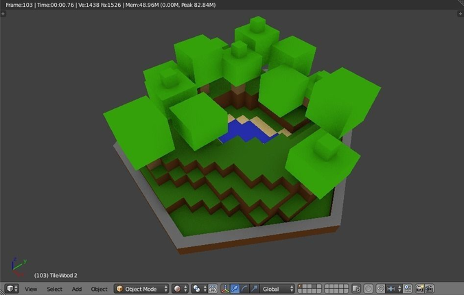Open the Object menu

(x=99, y=289)
